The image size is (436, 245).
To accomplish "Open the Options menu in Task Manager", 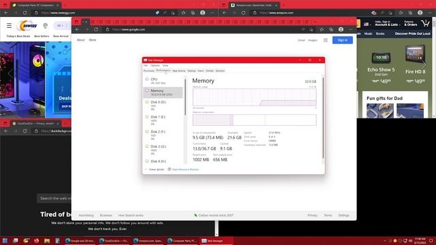I will (x=155, y=65).
